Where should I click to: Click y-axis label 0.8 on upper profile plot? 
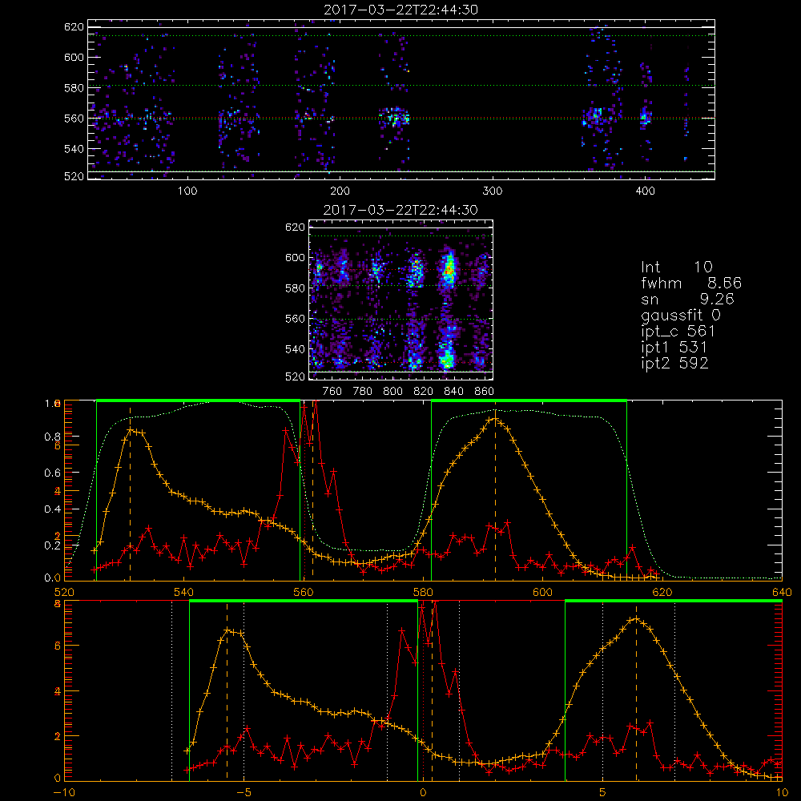(x=52, y=437)
